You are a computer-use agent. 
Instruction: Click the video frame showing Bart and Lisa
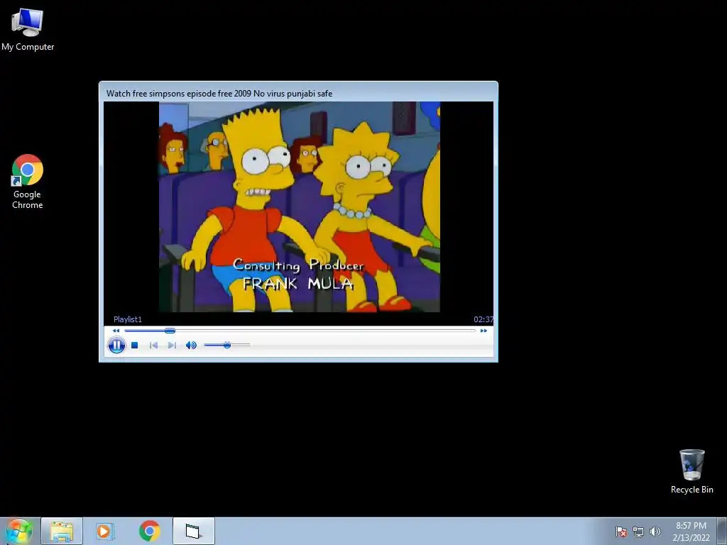tap(300, 207)
